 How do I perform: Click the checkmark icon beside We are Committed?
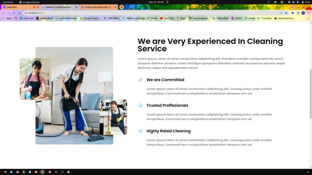pos(141,80)
